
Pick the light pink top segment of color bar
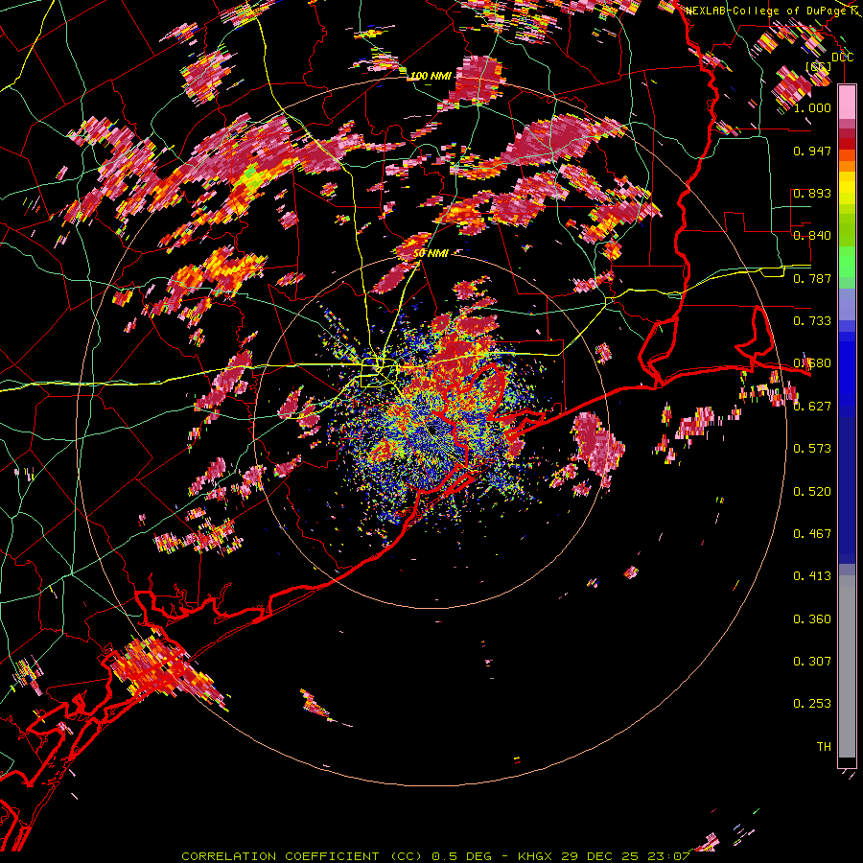pos(847,102)
